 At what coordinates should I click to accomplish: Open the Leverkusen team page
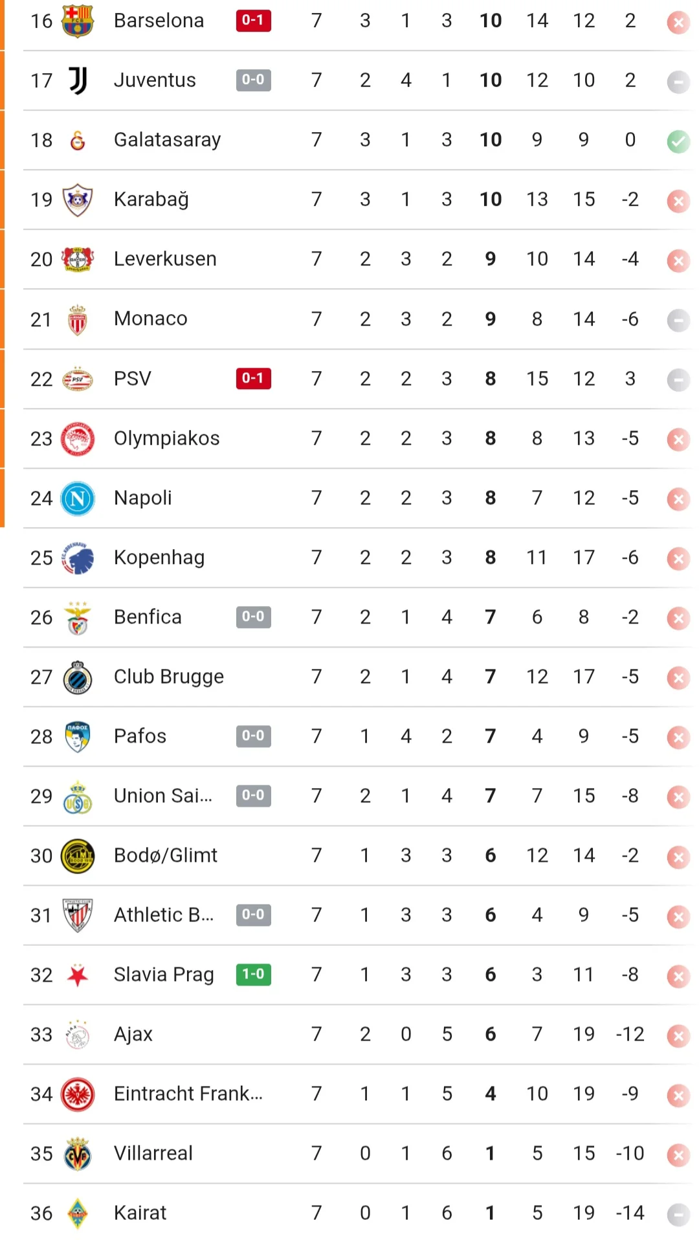click(165, 259)
